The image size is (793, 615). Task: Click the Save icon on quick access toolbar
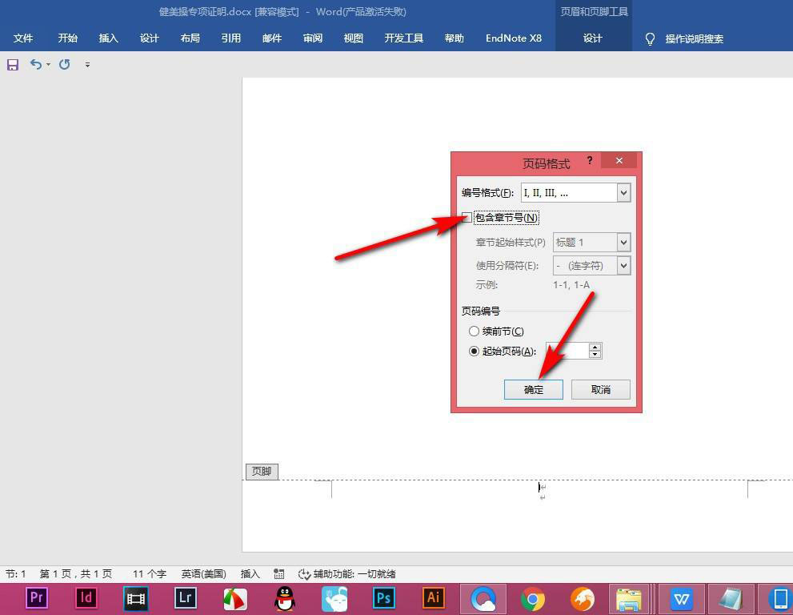(x=12, y=65)
